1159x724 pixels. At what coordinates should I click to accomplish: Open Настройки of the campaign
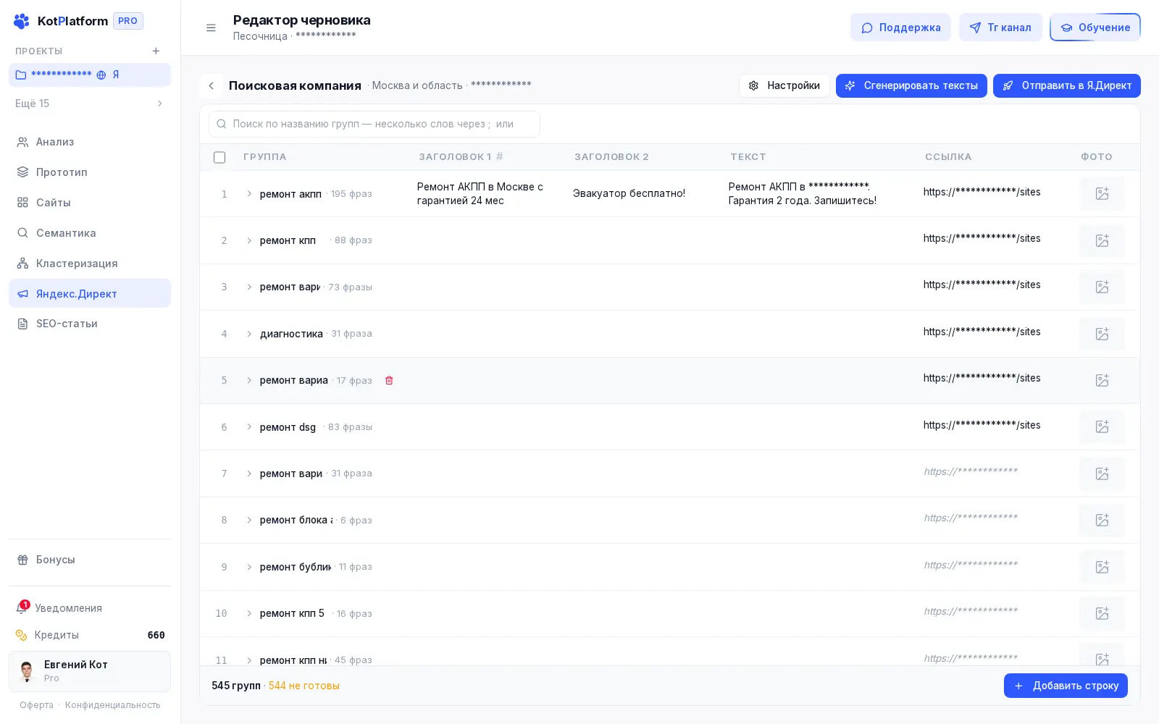784,85
